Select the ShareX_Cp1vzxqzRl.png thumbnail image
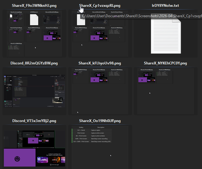202x169 pixels. click(x=100, y=33)
